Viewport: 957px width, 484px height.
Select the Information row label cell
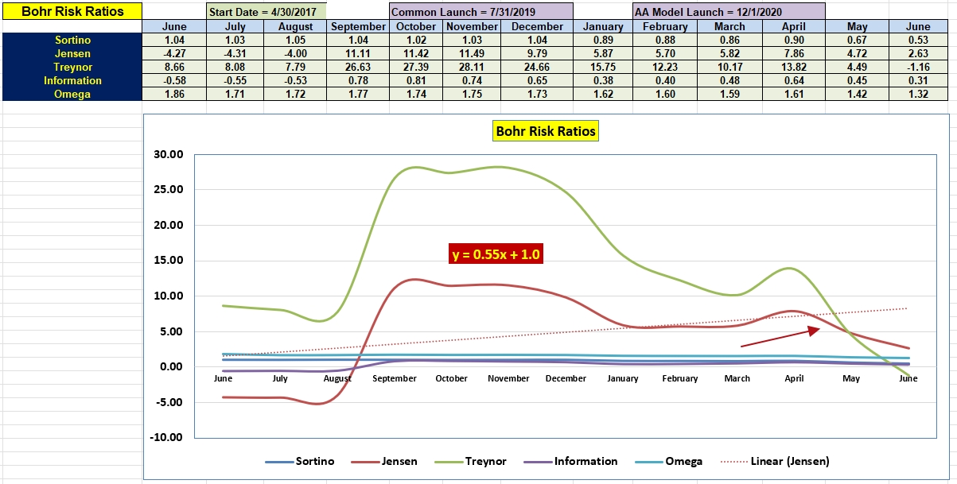[72, 80]
